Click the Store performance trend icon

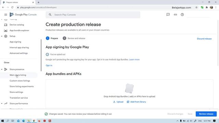tap(5, 104)
